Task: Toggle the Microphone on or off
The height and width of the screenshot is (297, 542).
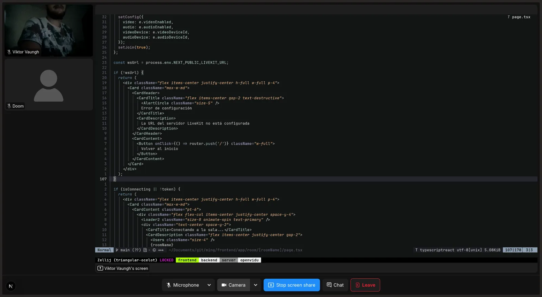Action: [x=183, y=285]
